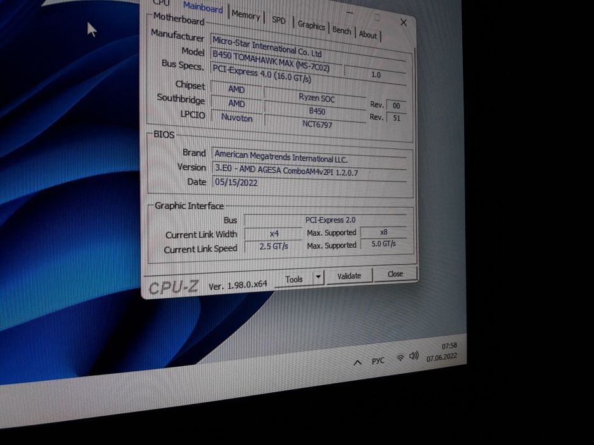Click Current Link Speed 2.5 GT/s value

[274, 247]
